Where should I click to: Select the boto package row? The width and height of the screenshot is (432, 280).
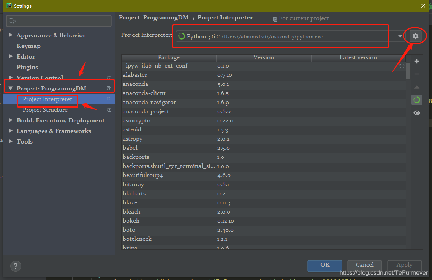(x=263, y=229)
